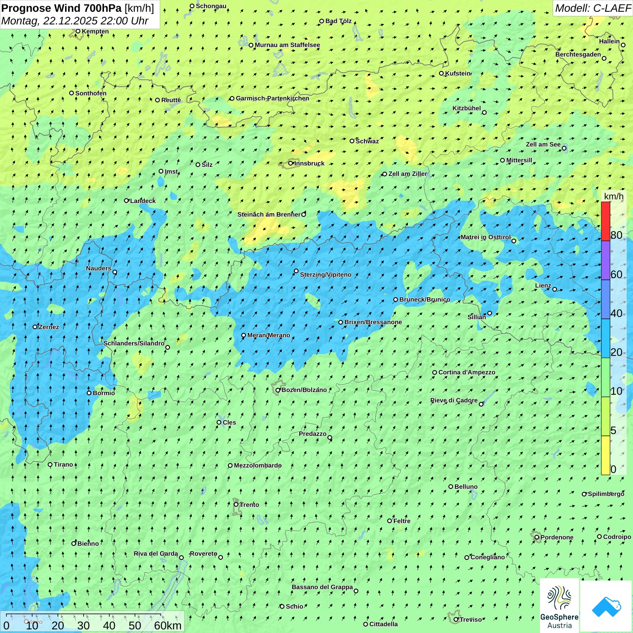Select the green 10–20 km/h legend color
The width and height of the screenshot is (633, 633).
605,378
